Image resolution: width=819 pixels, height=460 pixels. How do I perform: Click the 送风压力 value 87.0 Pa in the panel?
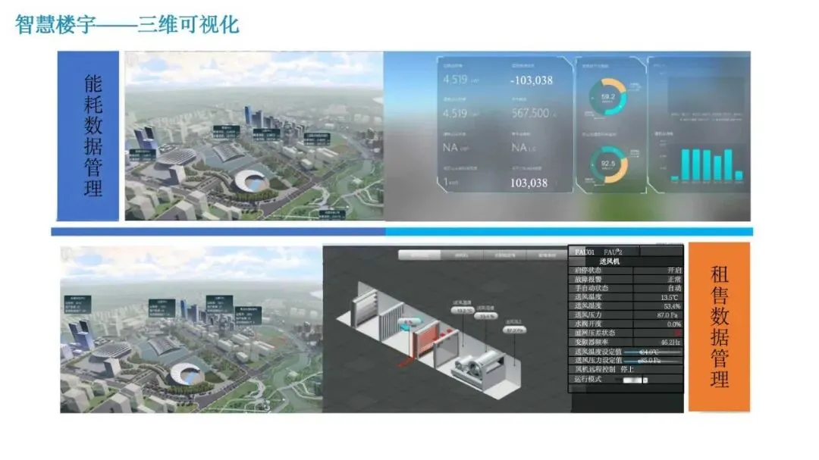[667, 314]
